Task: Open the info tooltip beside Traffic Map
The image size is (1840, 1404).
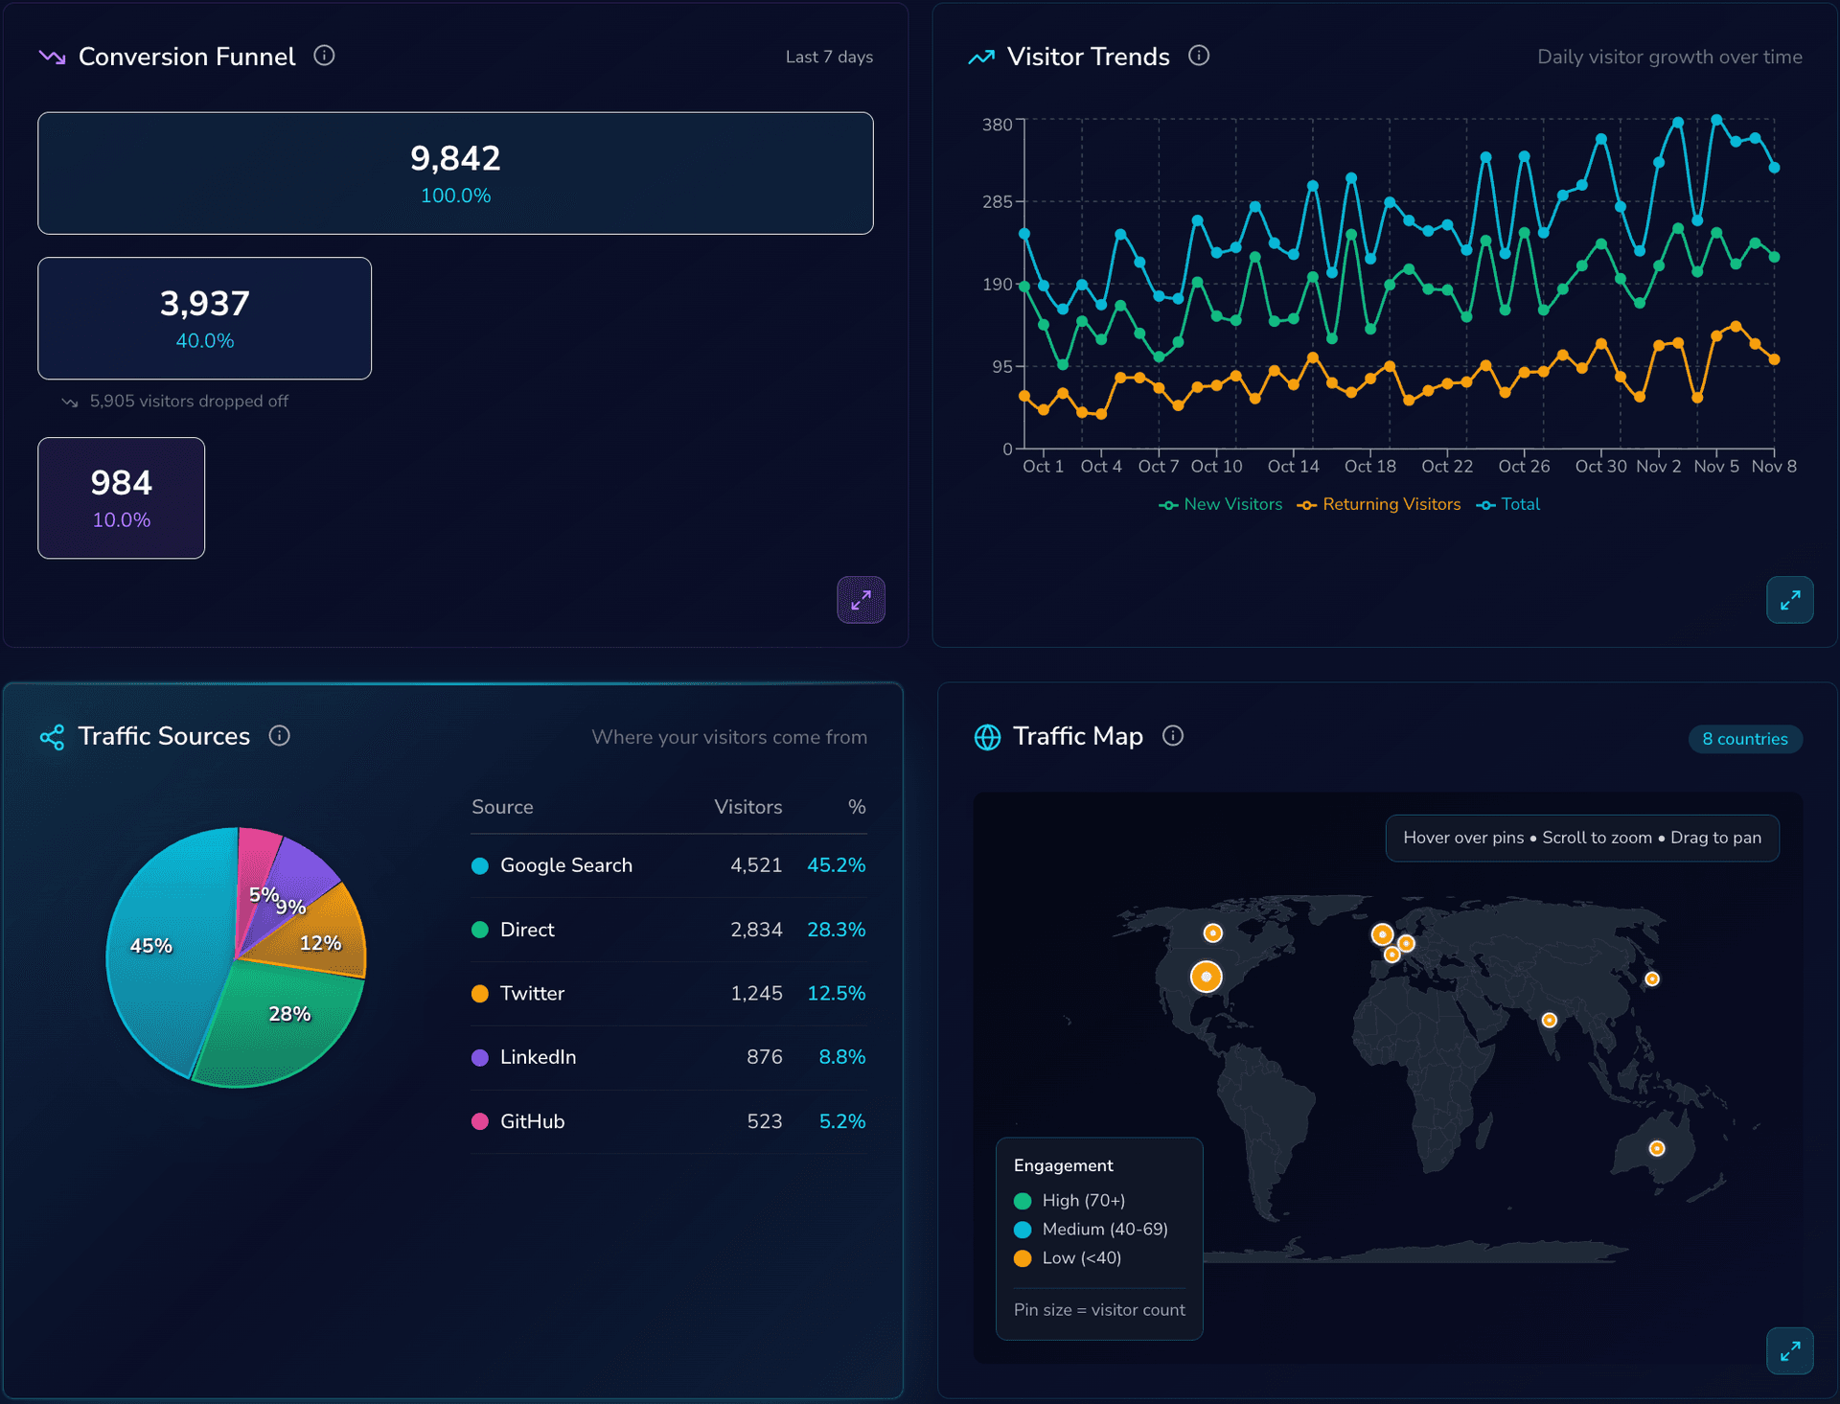Action: click(x=1173, y=736)
